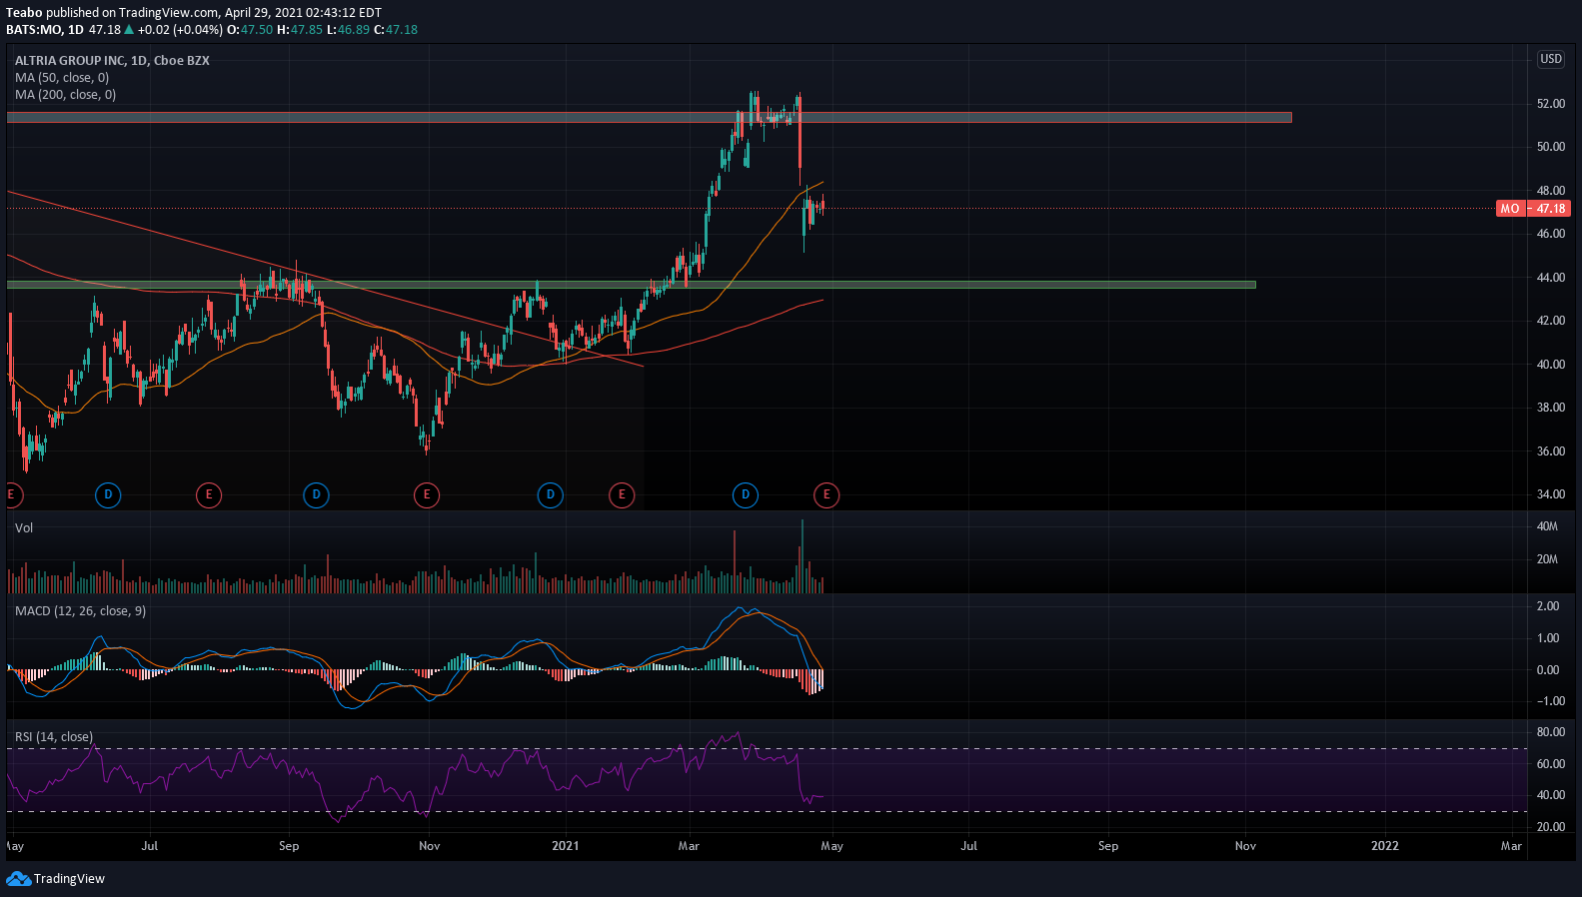This screenshot has width=1582, height=897.
Task: Select the earnings marker in late January 2021
Action: click(x=622, y=494)
